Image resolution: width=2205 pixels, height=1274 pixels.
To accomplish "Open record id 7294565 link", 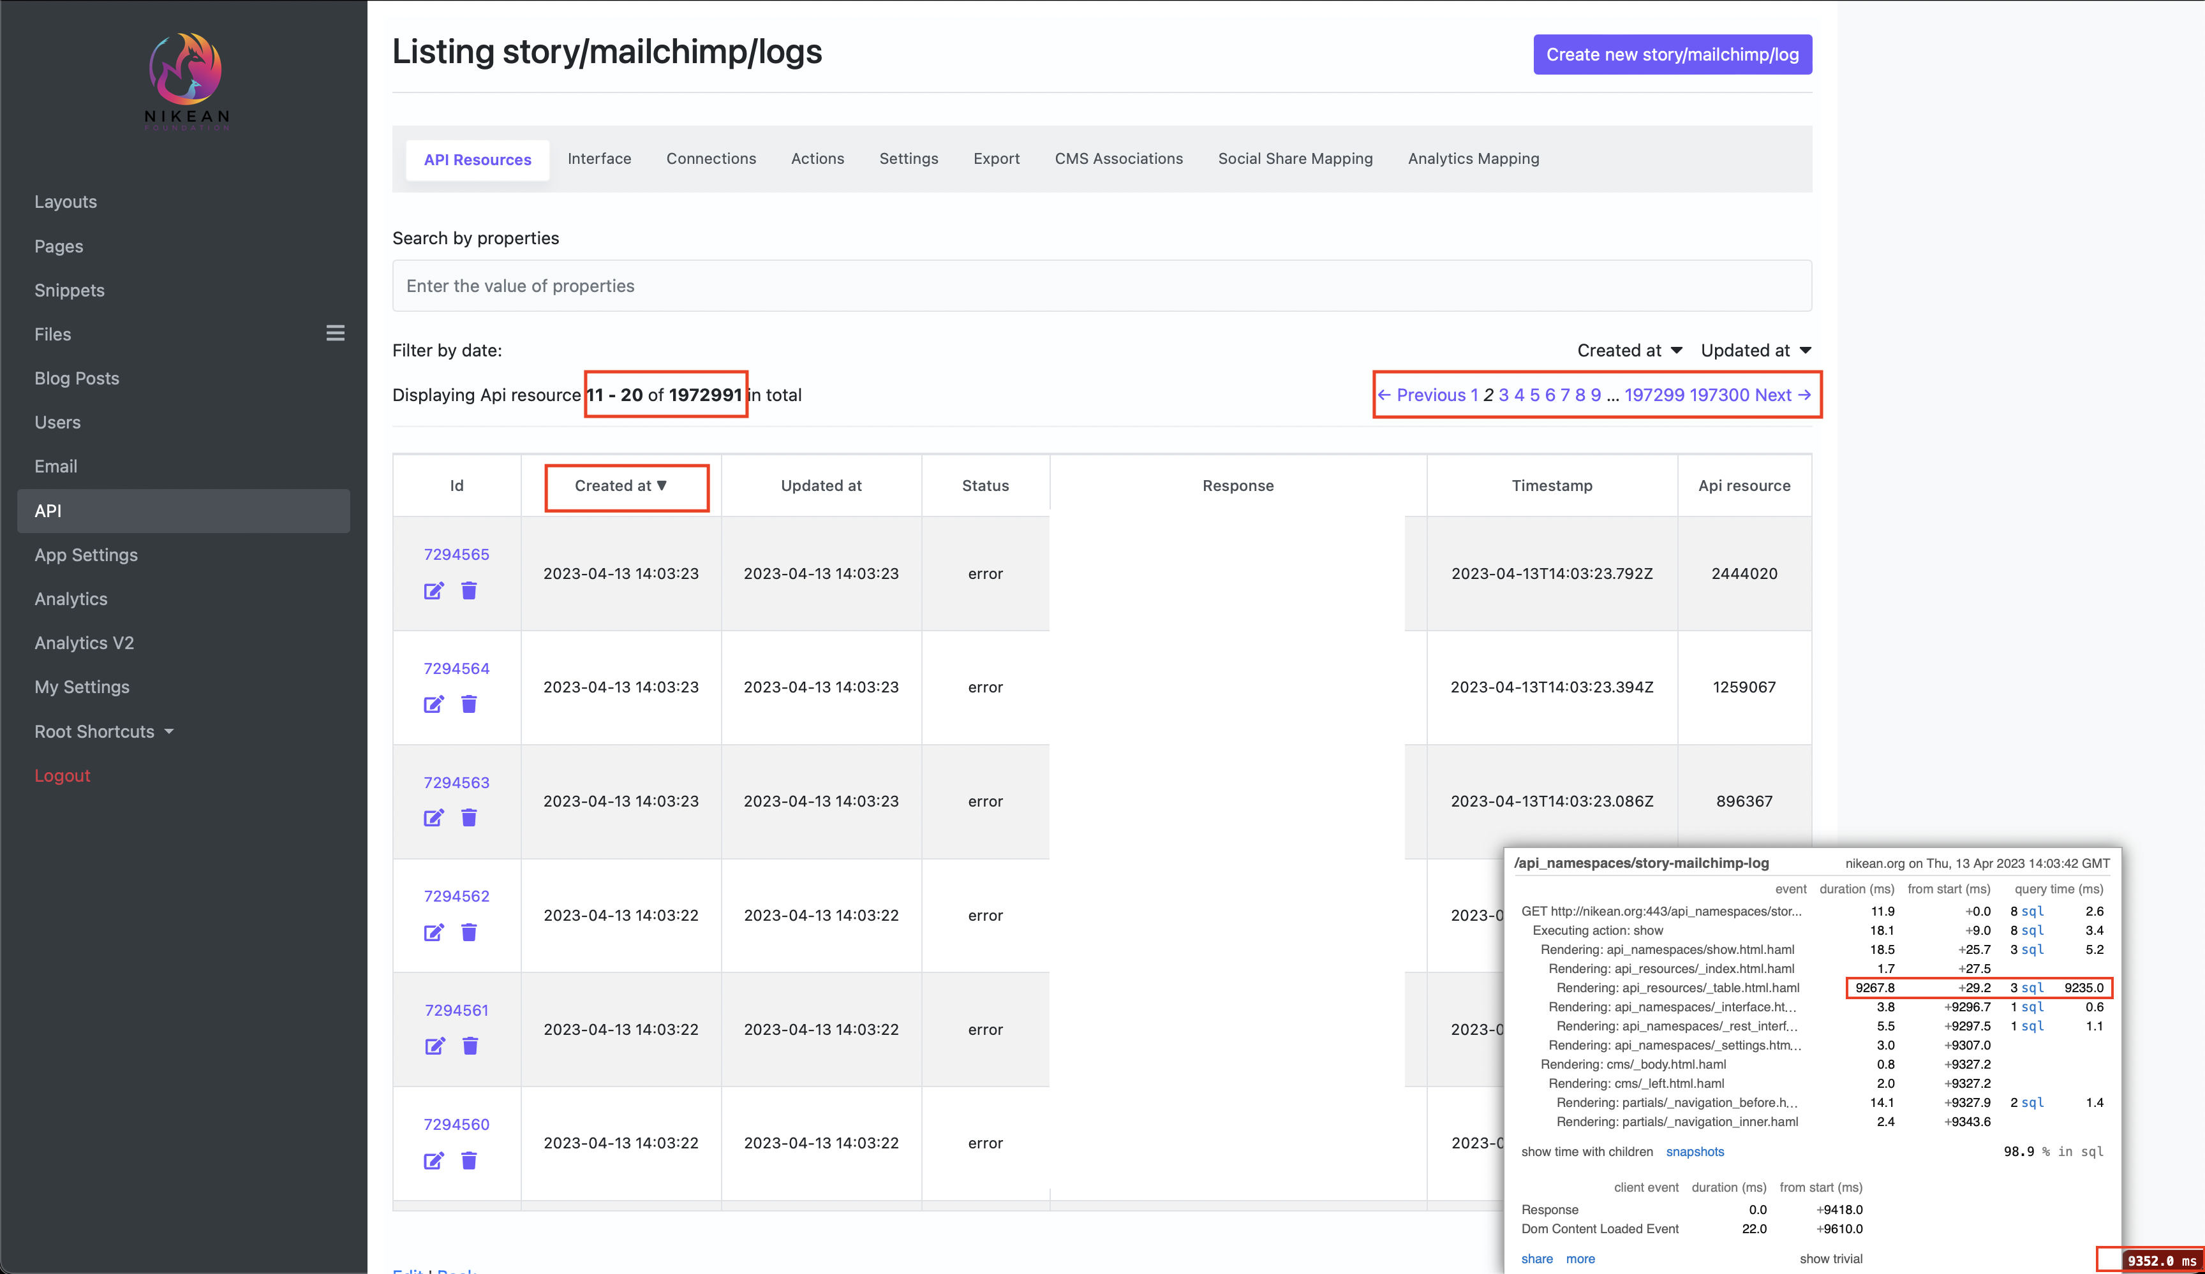I will point(456,554).
